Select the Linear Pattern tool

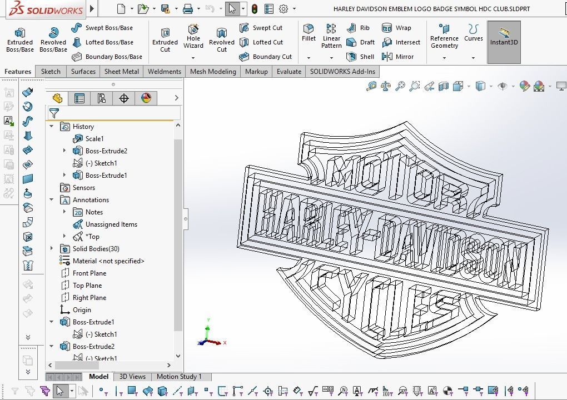coord(331,36)
